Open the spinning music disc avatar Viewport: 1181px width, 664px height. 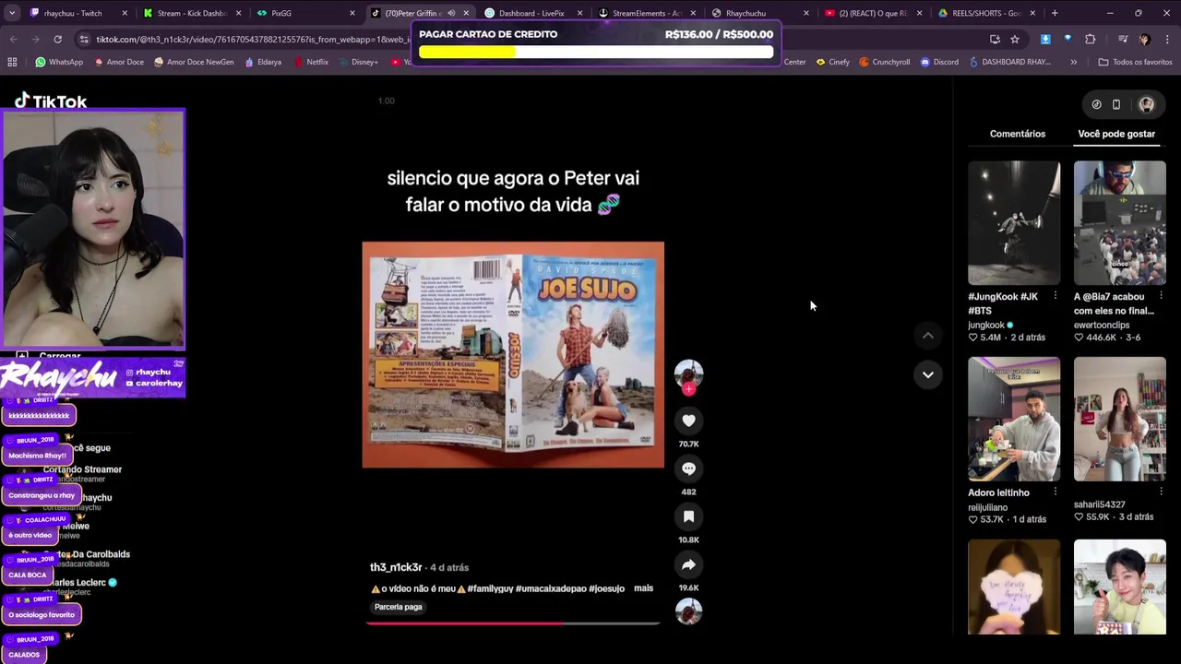pyautogui.click(x=688, y=611)
